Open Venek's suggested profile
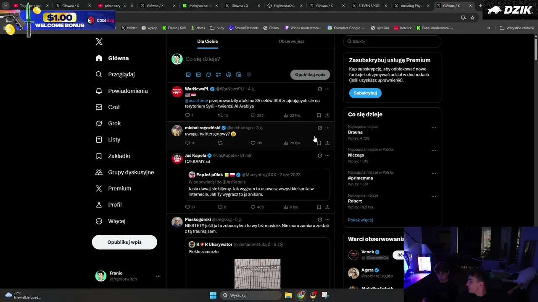This screenshot has width=538, height=302. click(368, 252)
